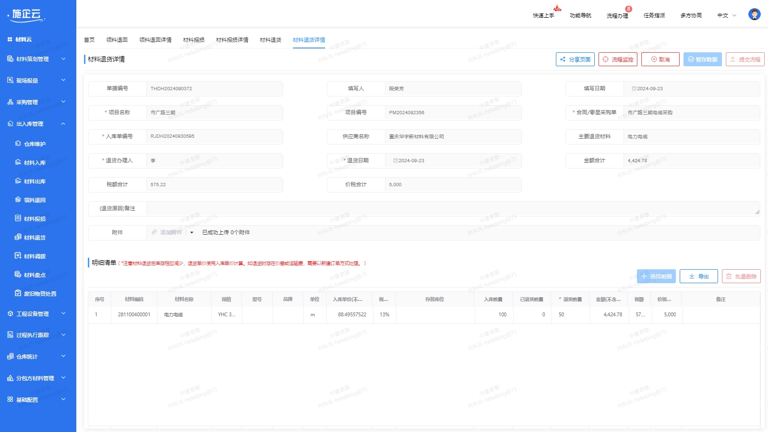The image size is (768, 432).
Task: Click the (退货原因)备注 text area
Action: click(x=452, y=209)
